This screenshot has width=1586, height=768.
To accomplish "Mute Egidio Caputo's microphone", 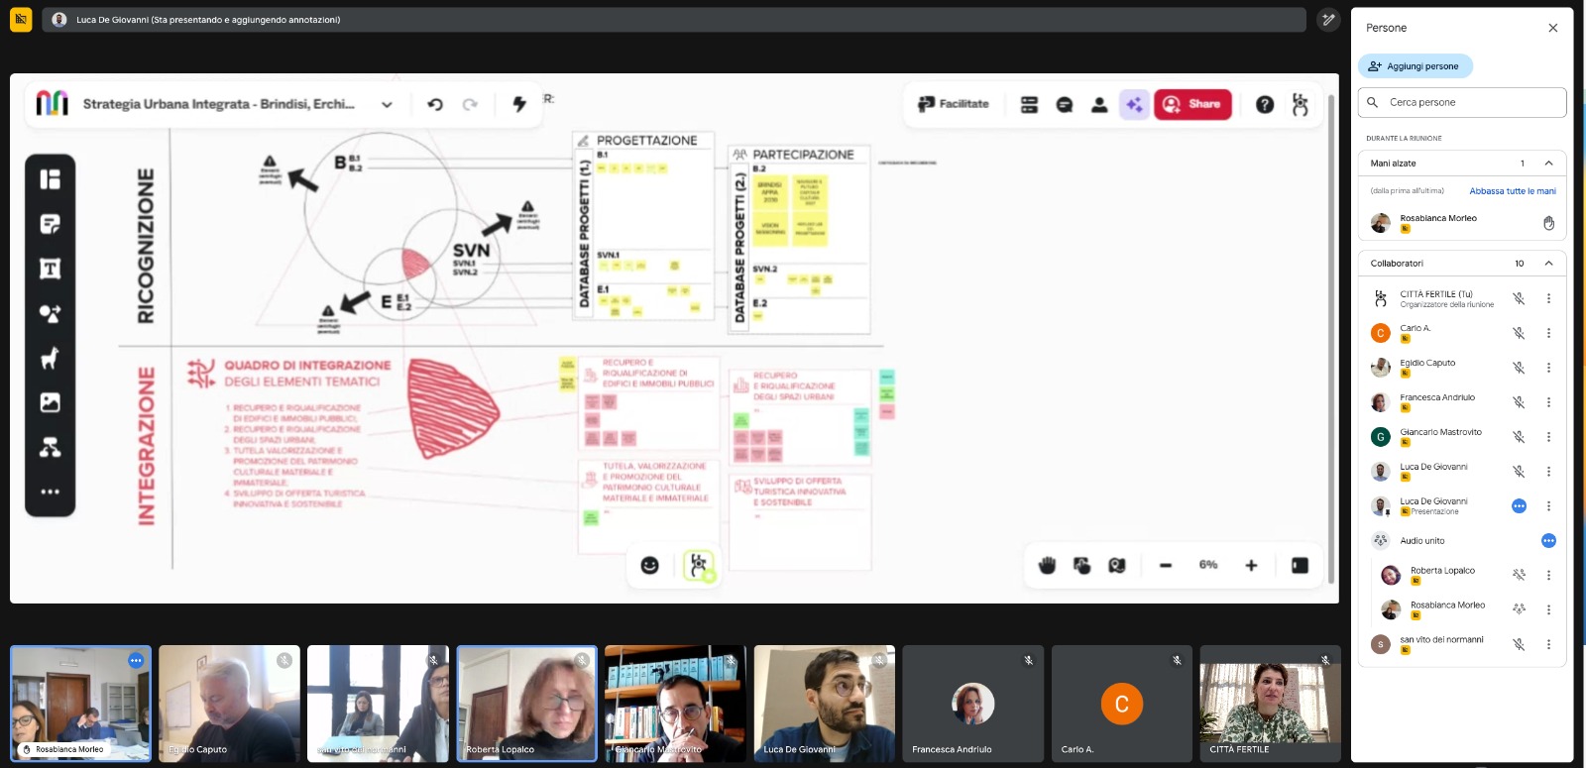I will 1518,368.
